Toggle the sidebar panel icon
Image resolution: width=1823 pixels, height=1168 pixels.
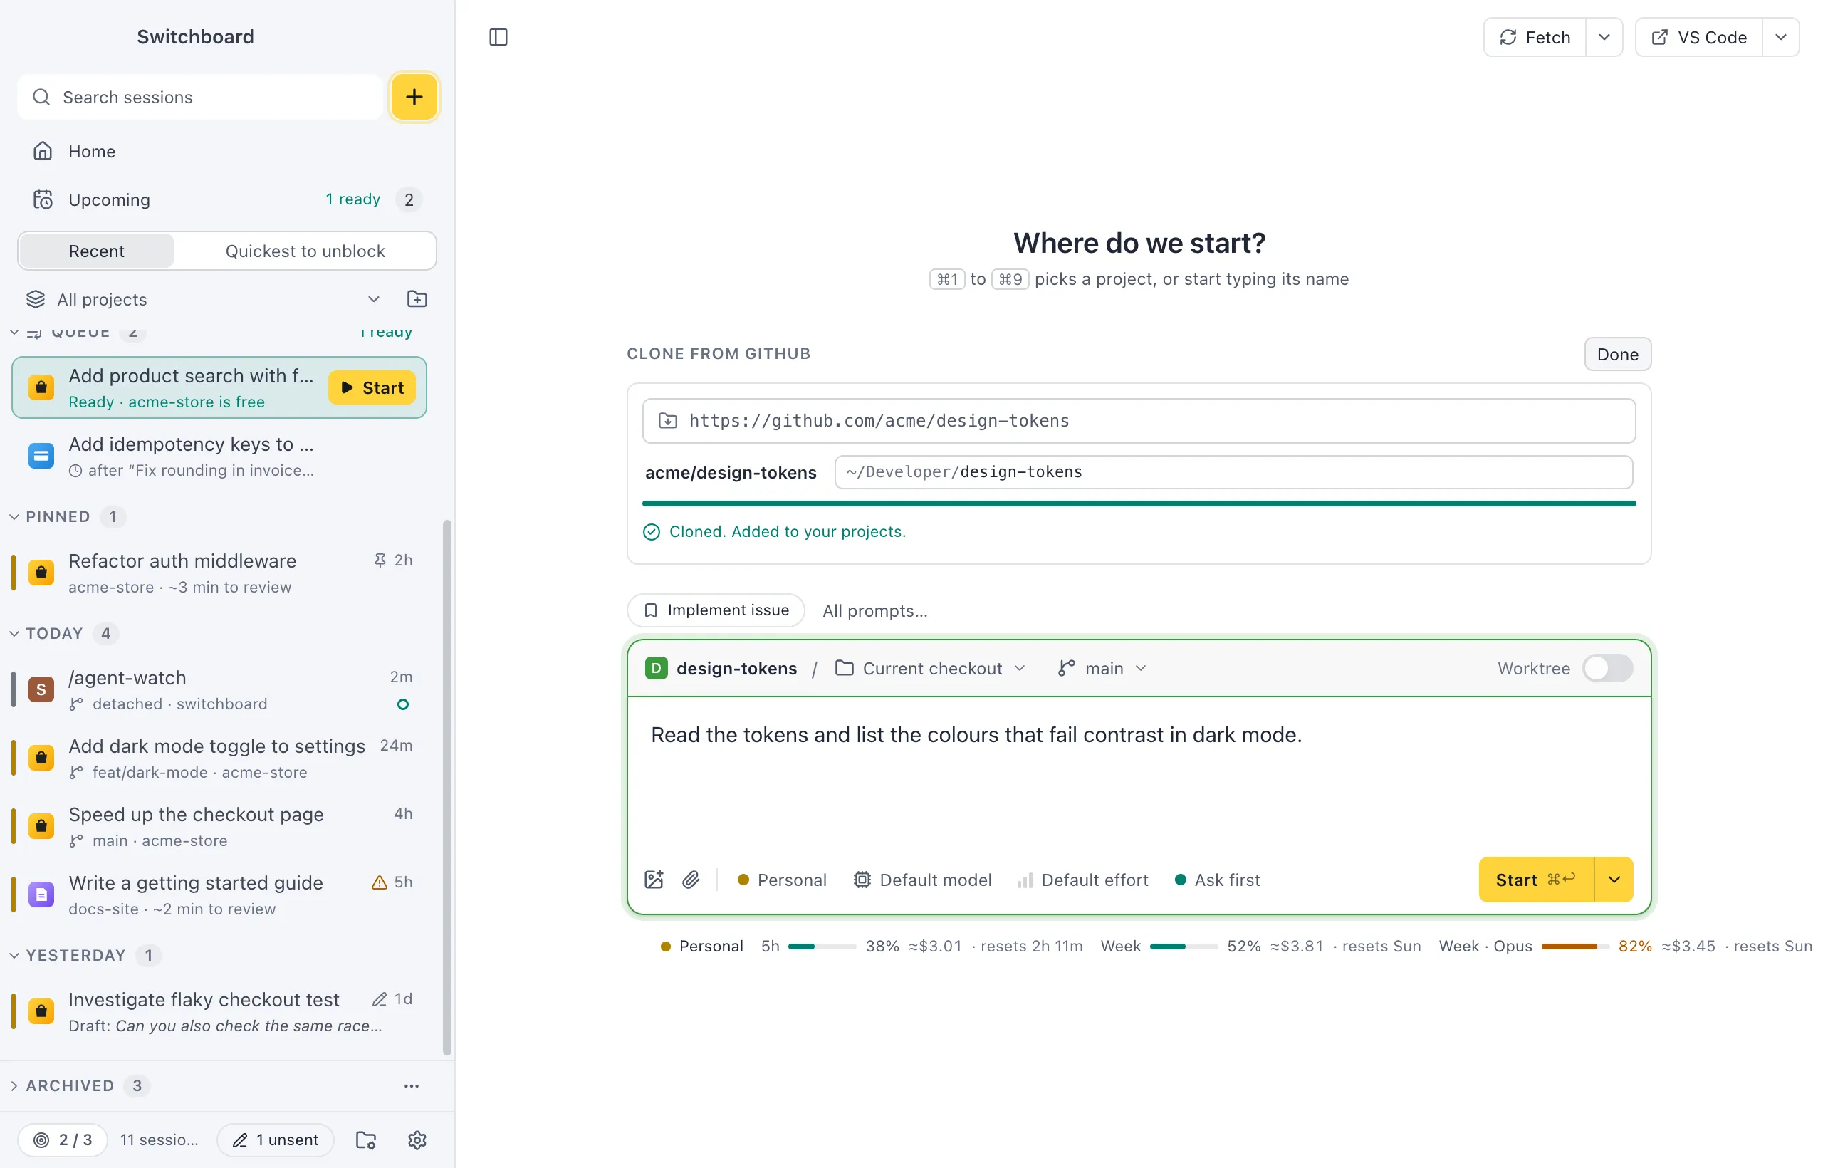pyautogui.click(x=498, y=37)
